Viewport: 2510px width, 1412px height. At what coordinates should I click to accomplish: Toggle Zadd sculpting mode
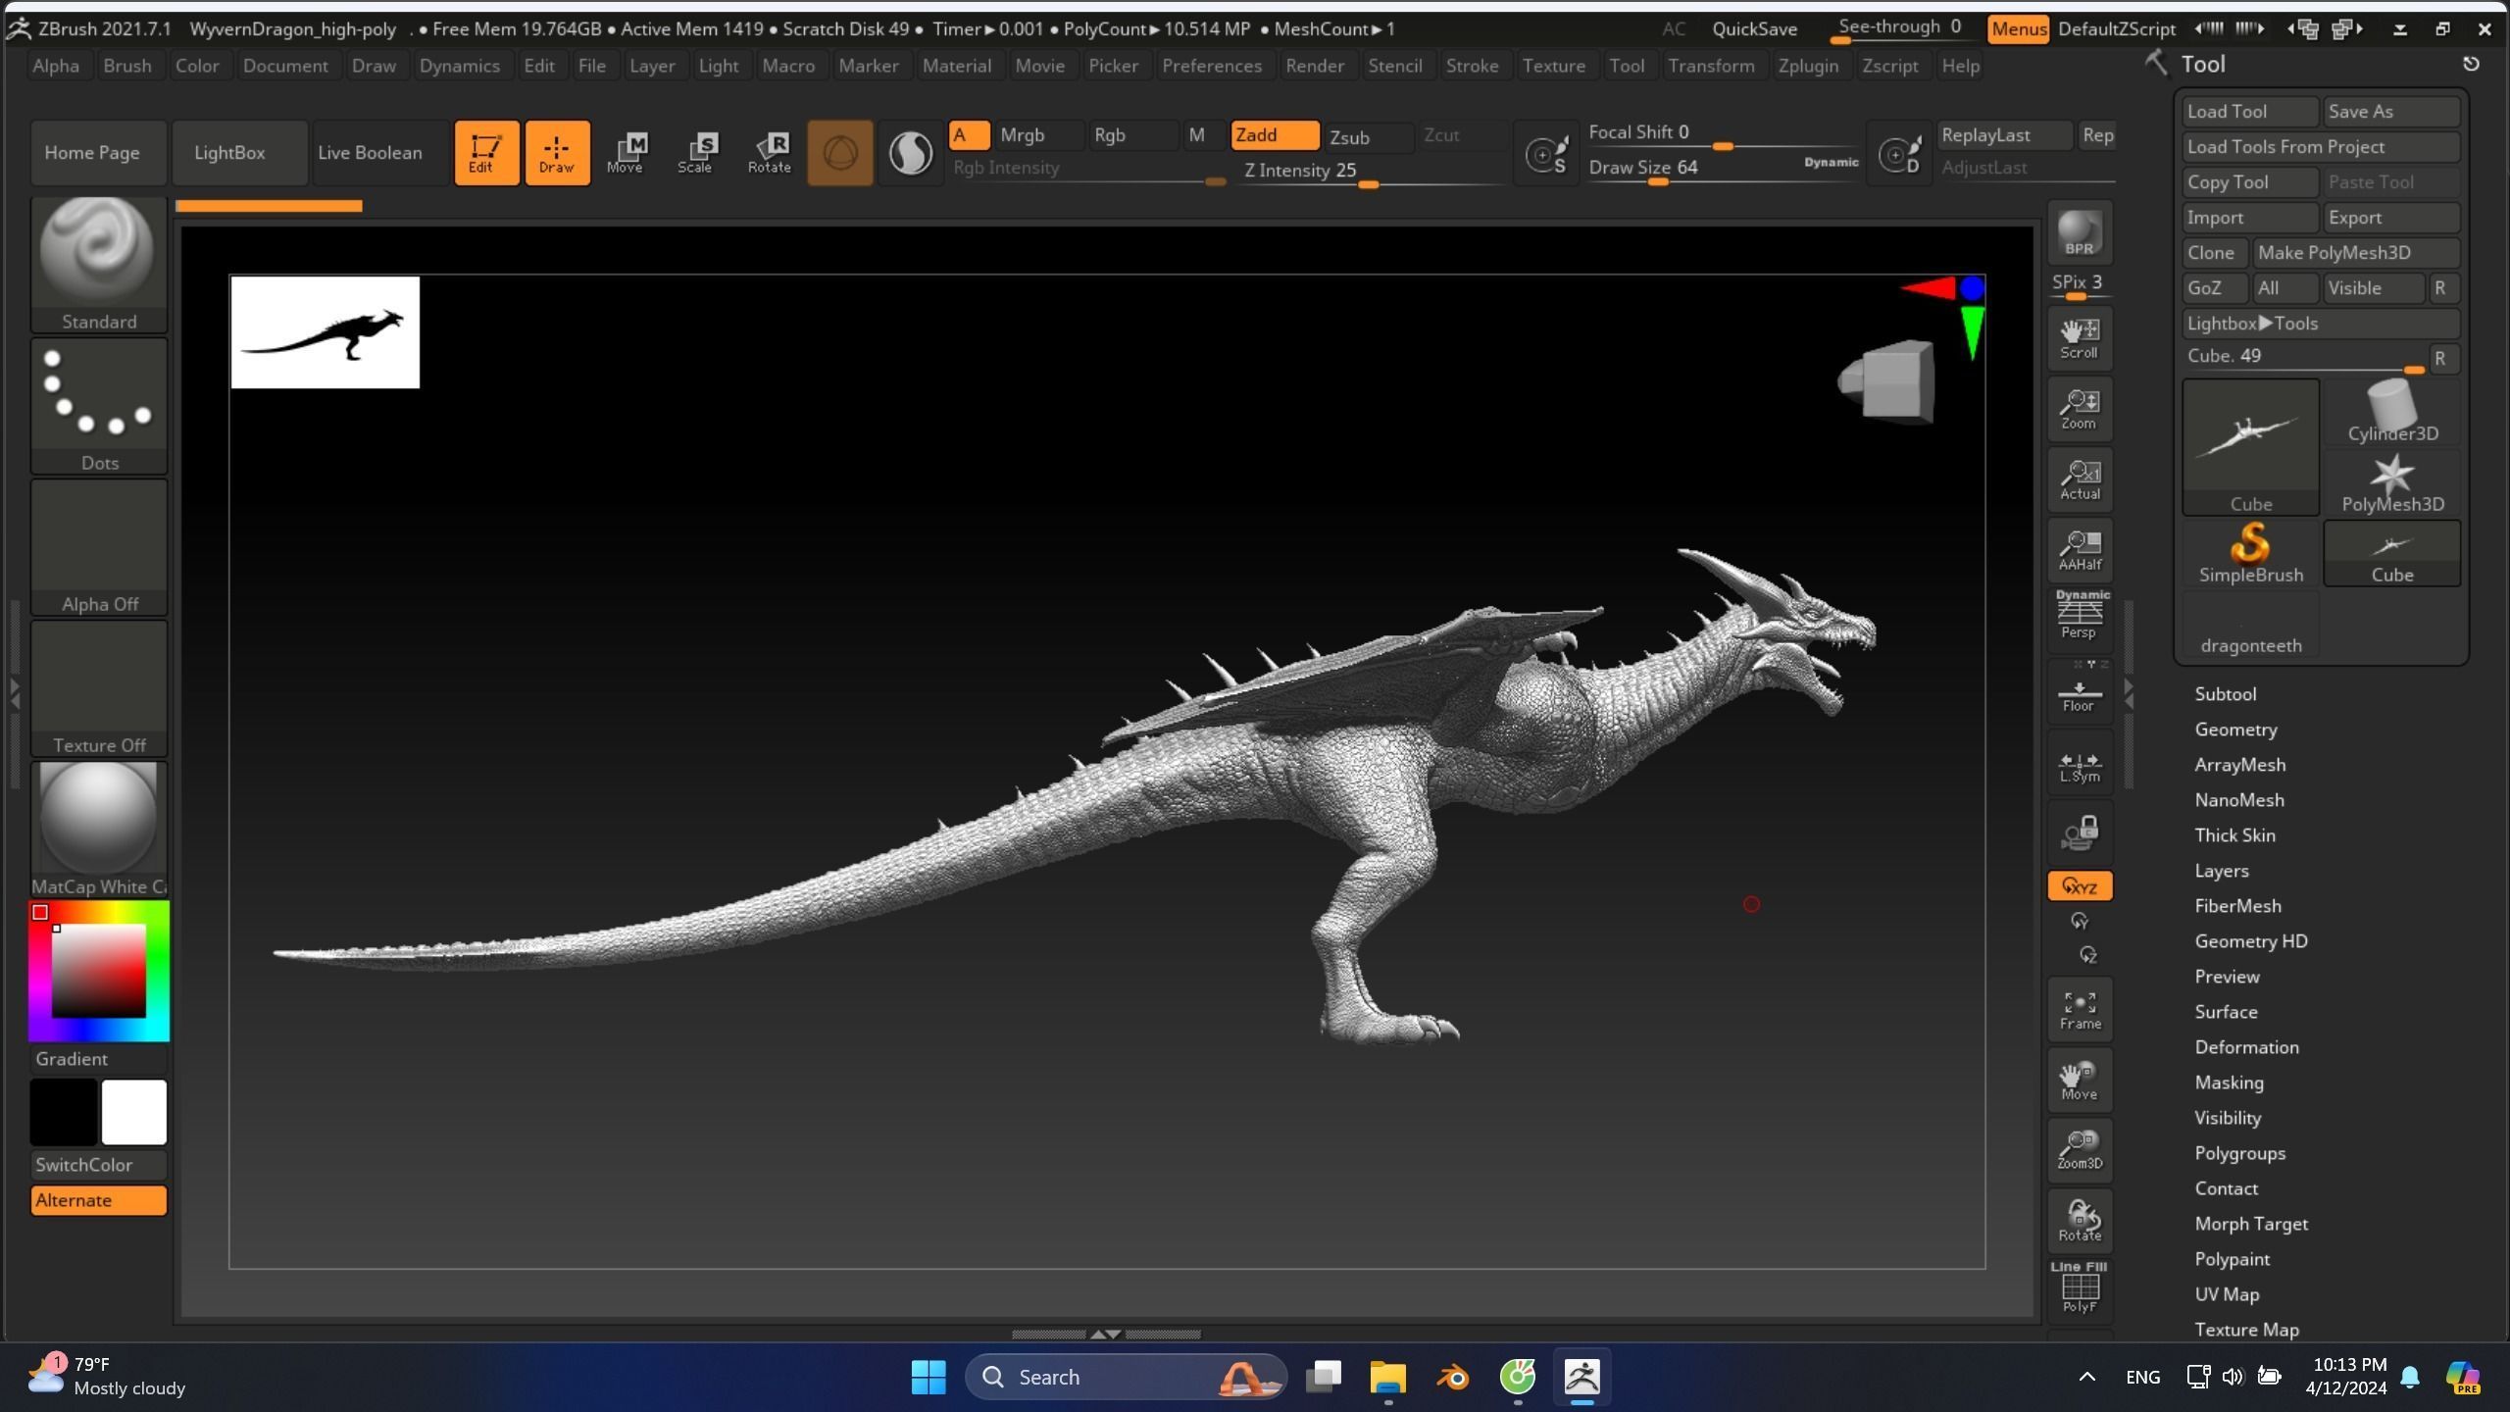point(1275,135)
